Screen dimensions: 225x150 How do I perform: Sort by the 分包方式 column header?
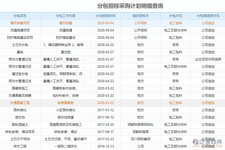(175, 15)
